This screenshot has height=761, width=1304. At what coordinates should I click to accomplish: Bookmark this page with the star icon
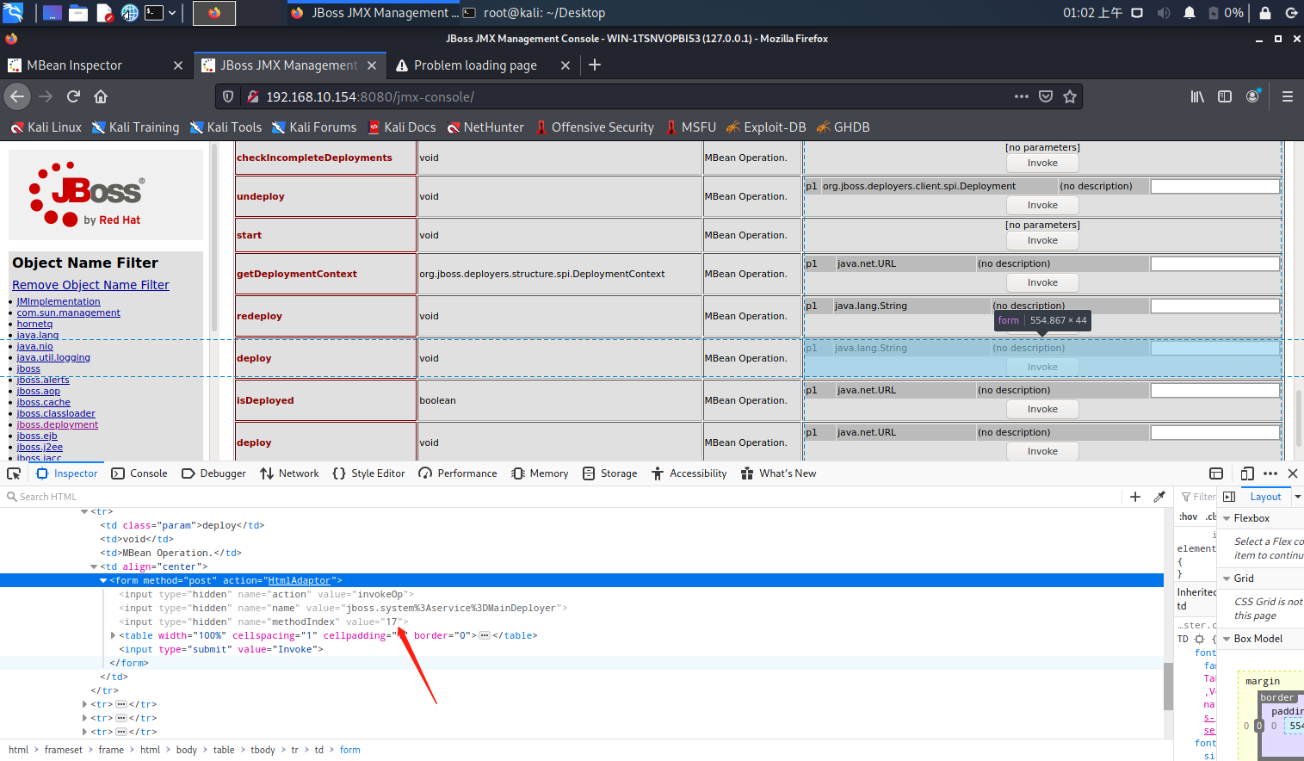click(x=1070, y=96)
